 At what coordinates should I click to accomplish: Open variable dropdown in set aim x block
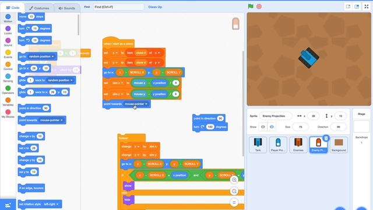point(118,83)
